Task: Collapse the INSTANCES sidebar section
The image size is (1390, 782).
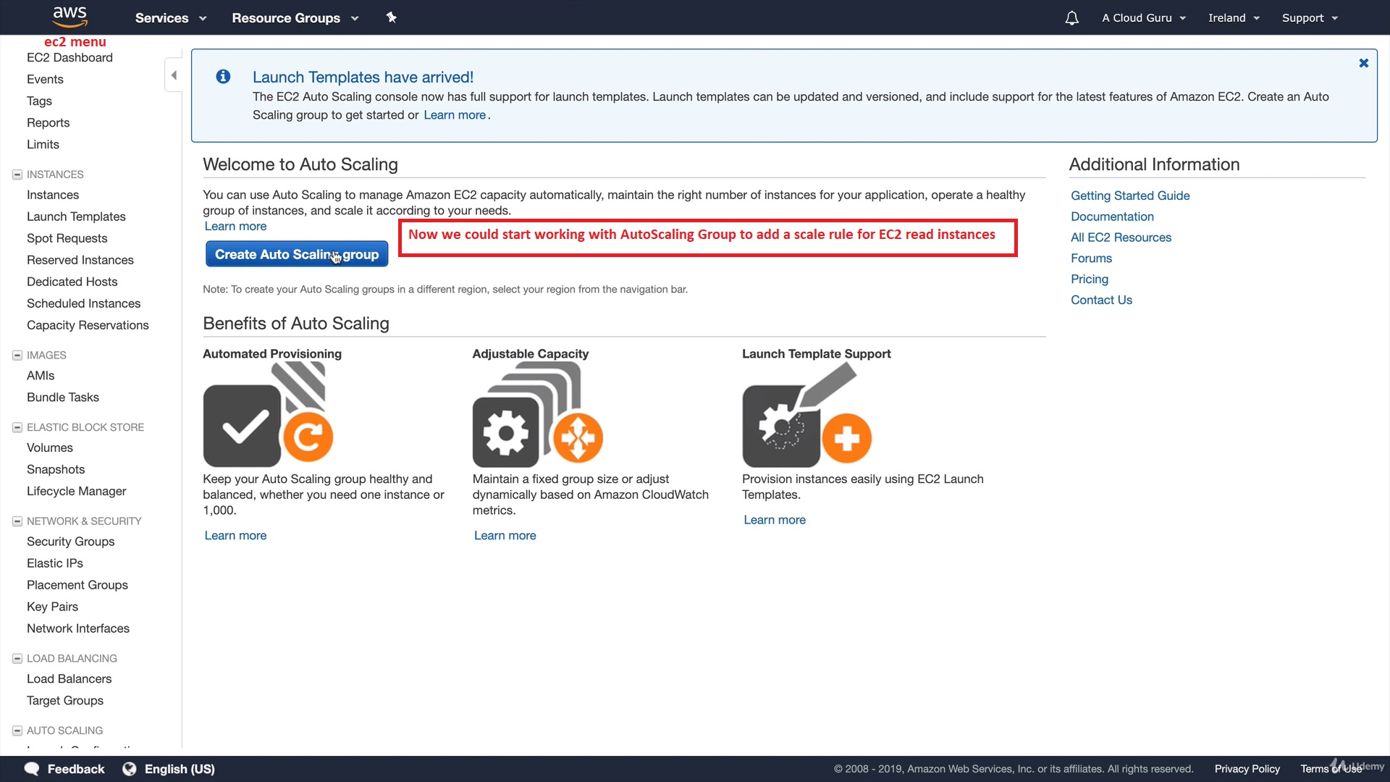Action: [17, 175]
